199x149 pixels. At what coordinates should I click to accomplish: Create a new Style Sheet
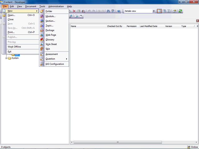click(54, 44)
